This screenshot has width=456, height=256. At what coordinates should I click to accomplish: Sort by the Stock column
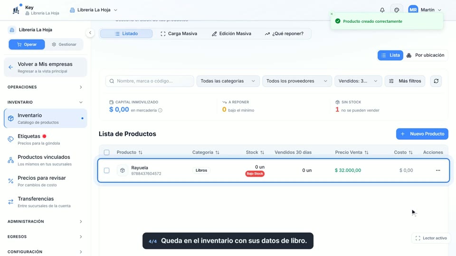click(255, 152)
